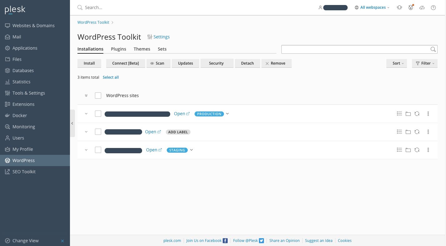
Task: Click the Install button
Action: pyautogui.click(x=89, y=63)
